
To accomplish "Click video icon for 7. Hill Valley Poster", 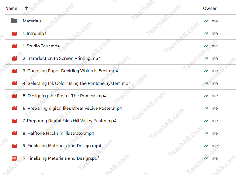I will [x=14, y=121].
